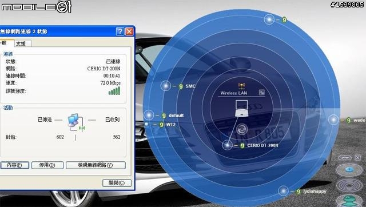The height and width of the screenshot is (207, 366).
Task: Close the wireless status dialog window
Action: [x=129, y=31]
